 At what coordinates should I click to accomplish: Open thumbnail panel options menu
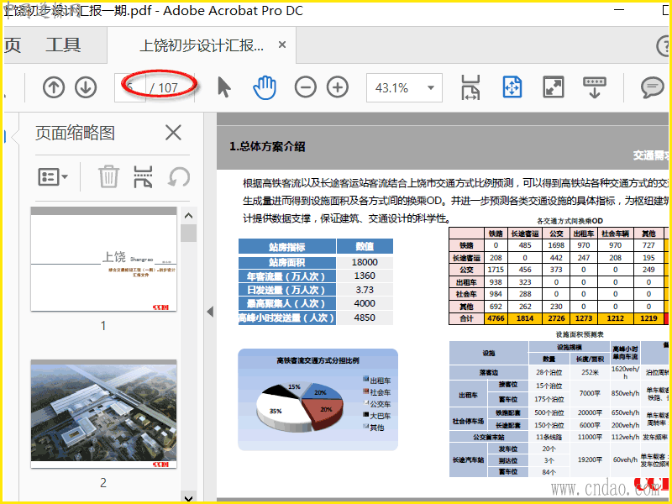tap(53, 176)
